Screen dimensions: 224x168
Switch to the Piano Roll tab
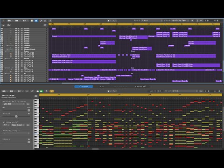pyautogui.click(x=84, y=86)
